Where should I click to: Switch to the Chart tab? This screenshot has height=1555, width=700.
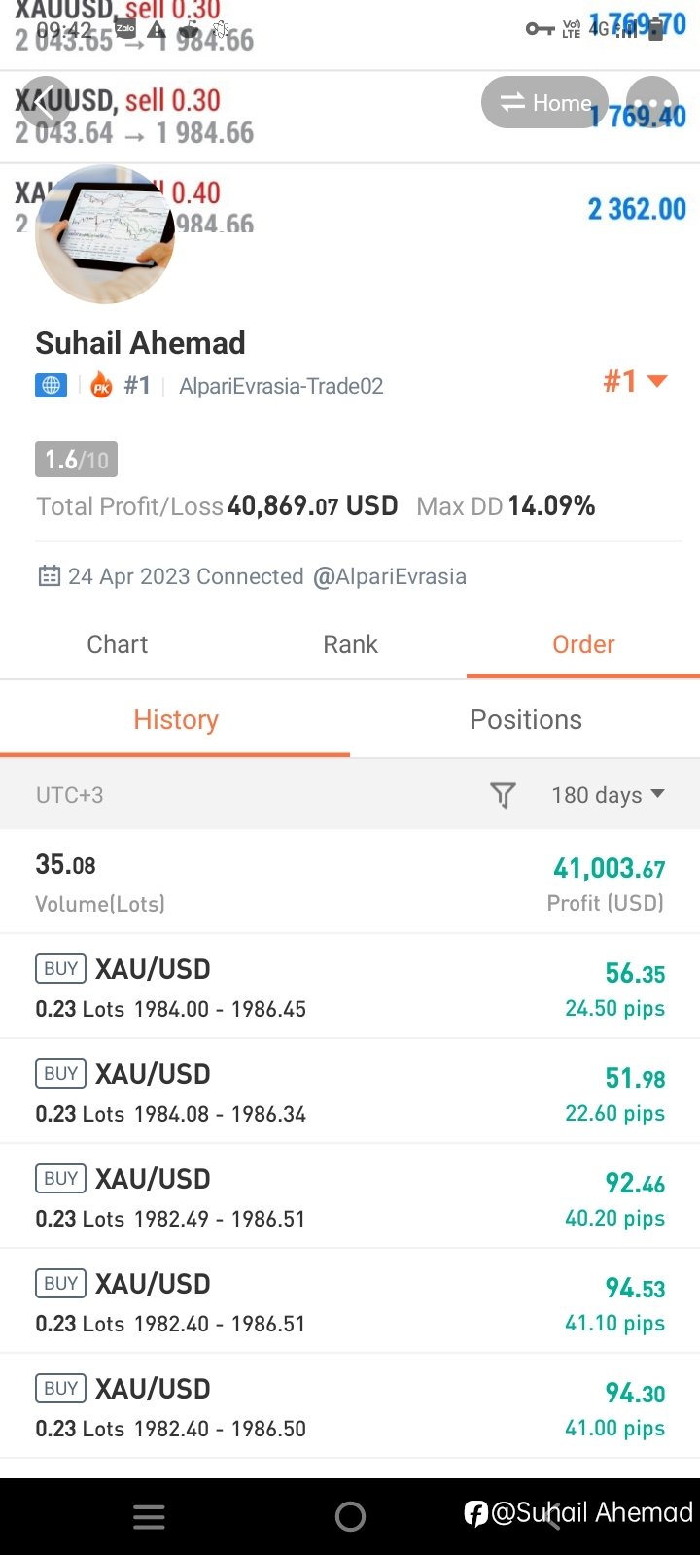coord(118,644)
